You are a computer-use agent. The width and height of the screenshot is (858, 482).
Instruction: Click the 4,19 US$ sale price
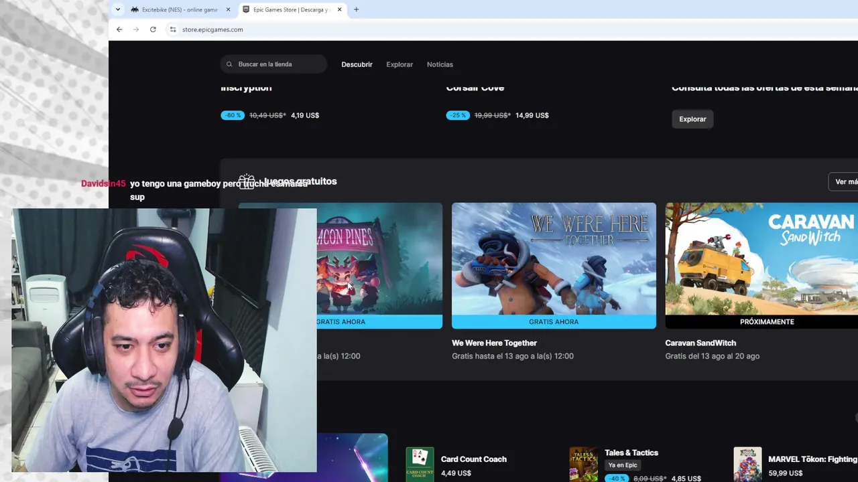point(305,115)
